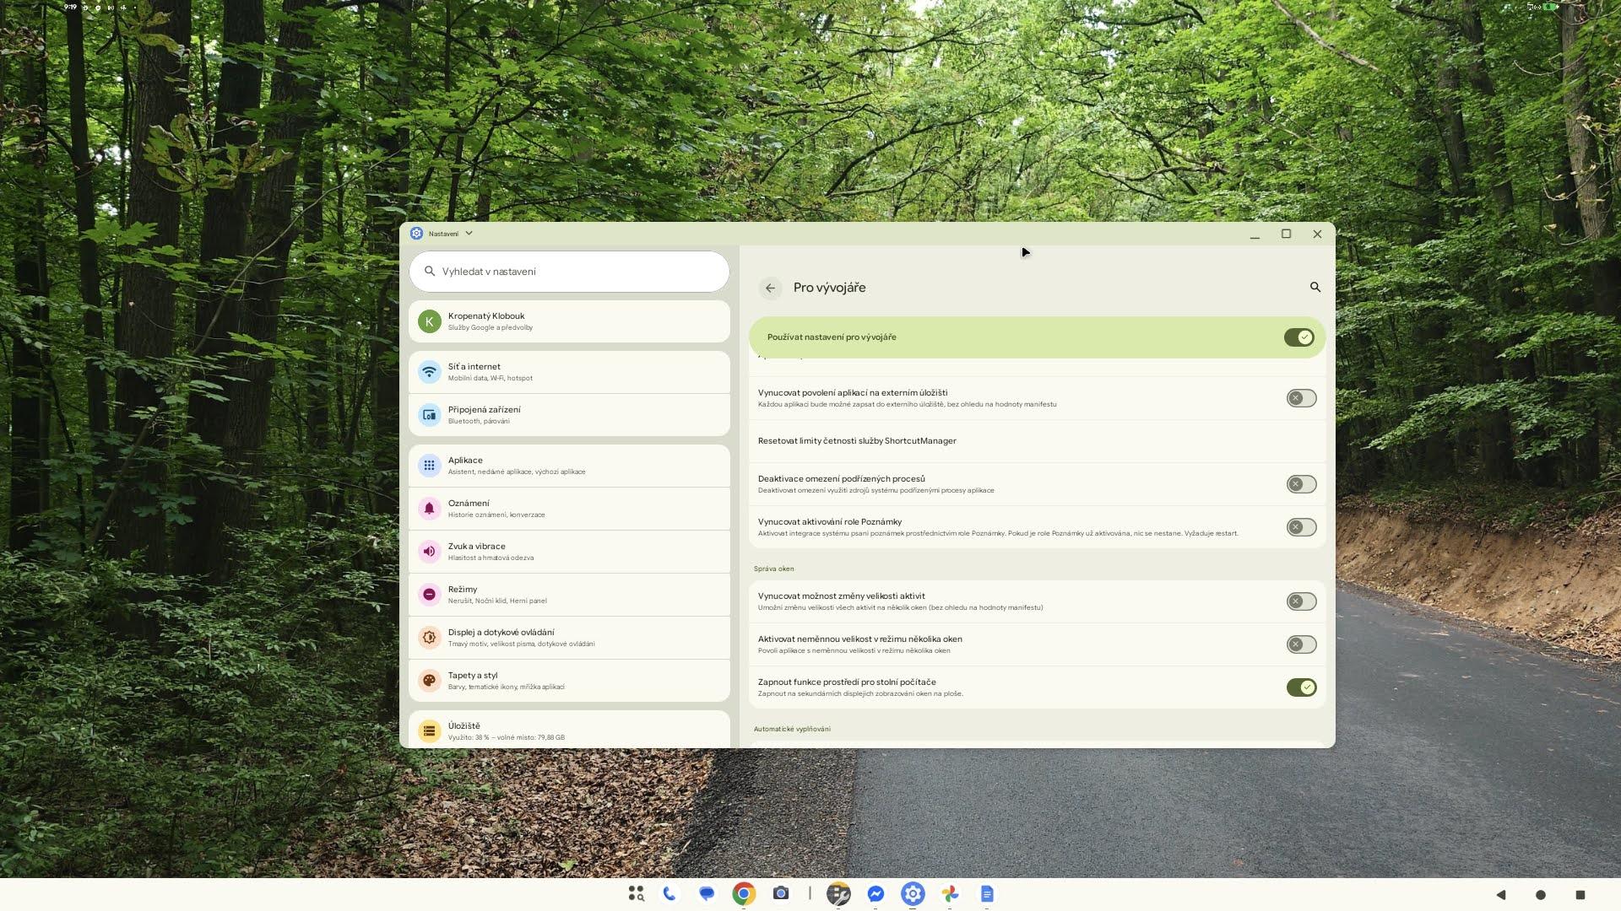Click the Připojená zařízení devices icon

coord(430,415)
